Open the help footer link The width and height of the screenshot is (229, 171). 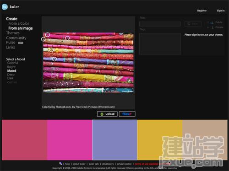tap(67, 164)
